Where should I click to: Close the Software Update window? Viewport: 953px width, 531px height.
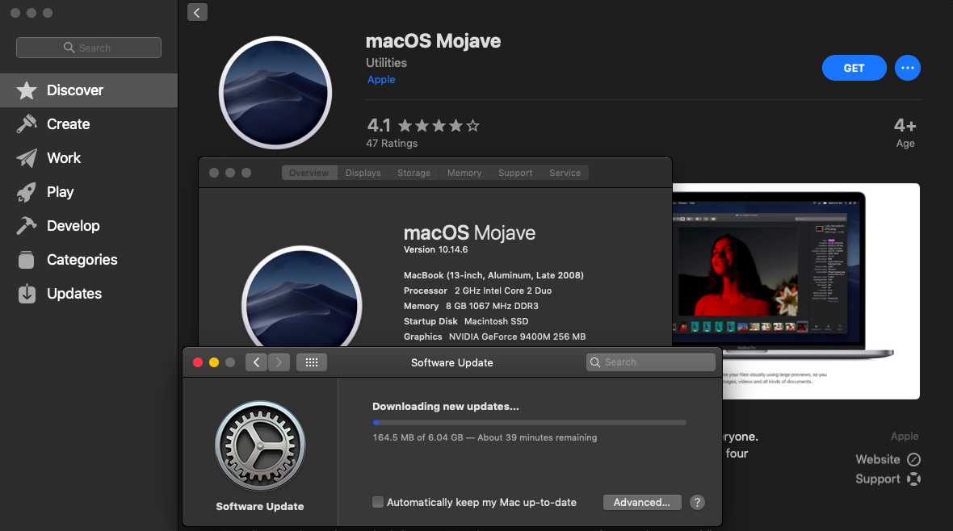[x=198, y=362]
